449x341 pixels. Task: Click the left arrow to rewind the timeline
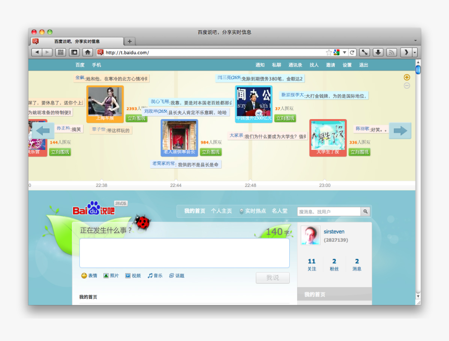point(42,131)
